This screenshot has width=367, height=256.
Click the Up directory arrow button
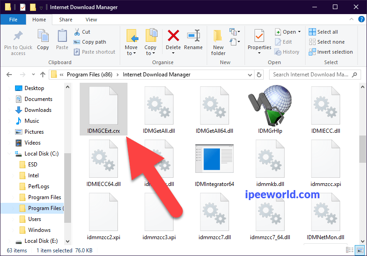[x=42, y=75]
